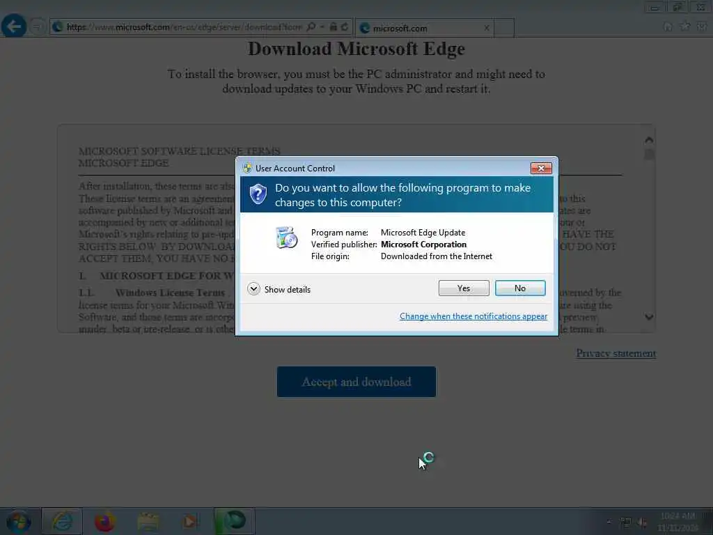Image resolution: width=713 pixels, height=535 pixels.
Task: Go back with browser back arrow
Action: [14, 26]
